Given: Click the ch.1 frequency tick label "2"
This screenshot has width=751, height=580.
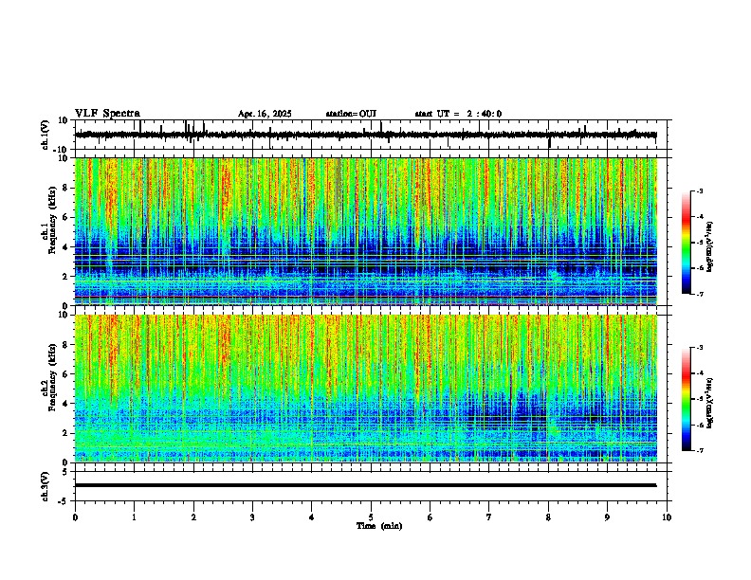Looking at the screenshot, I should click(65, 276).
